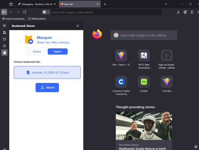Go forward with the forward arrow
The image size is (199, 150).
tap(18, 12)
